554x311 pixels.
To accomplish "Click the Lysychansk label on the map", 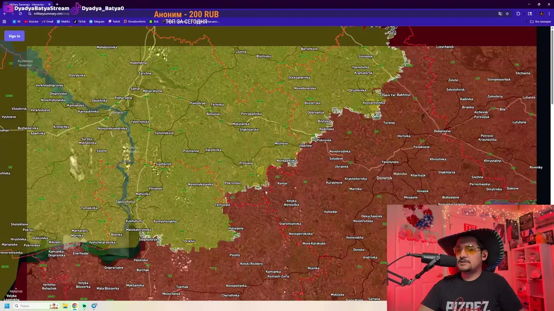I will [x=445, y=47].
